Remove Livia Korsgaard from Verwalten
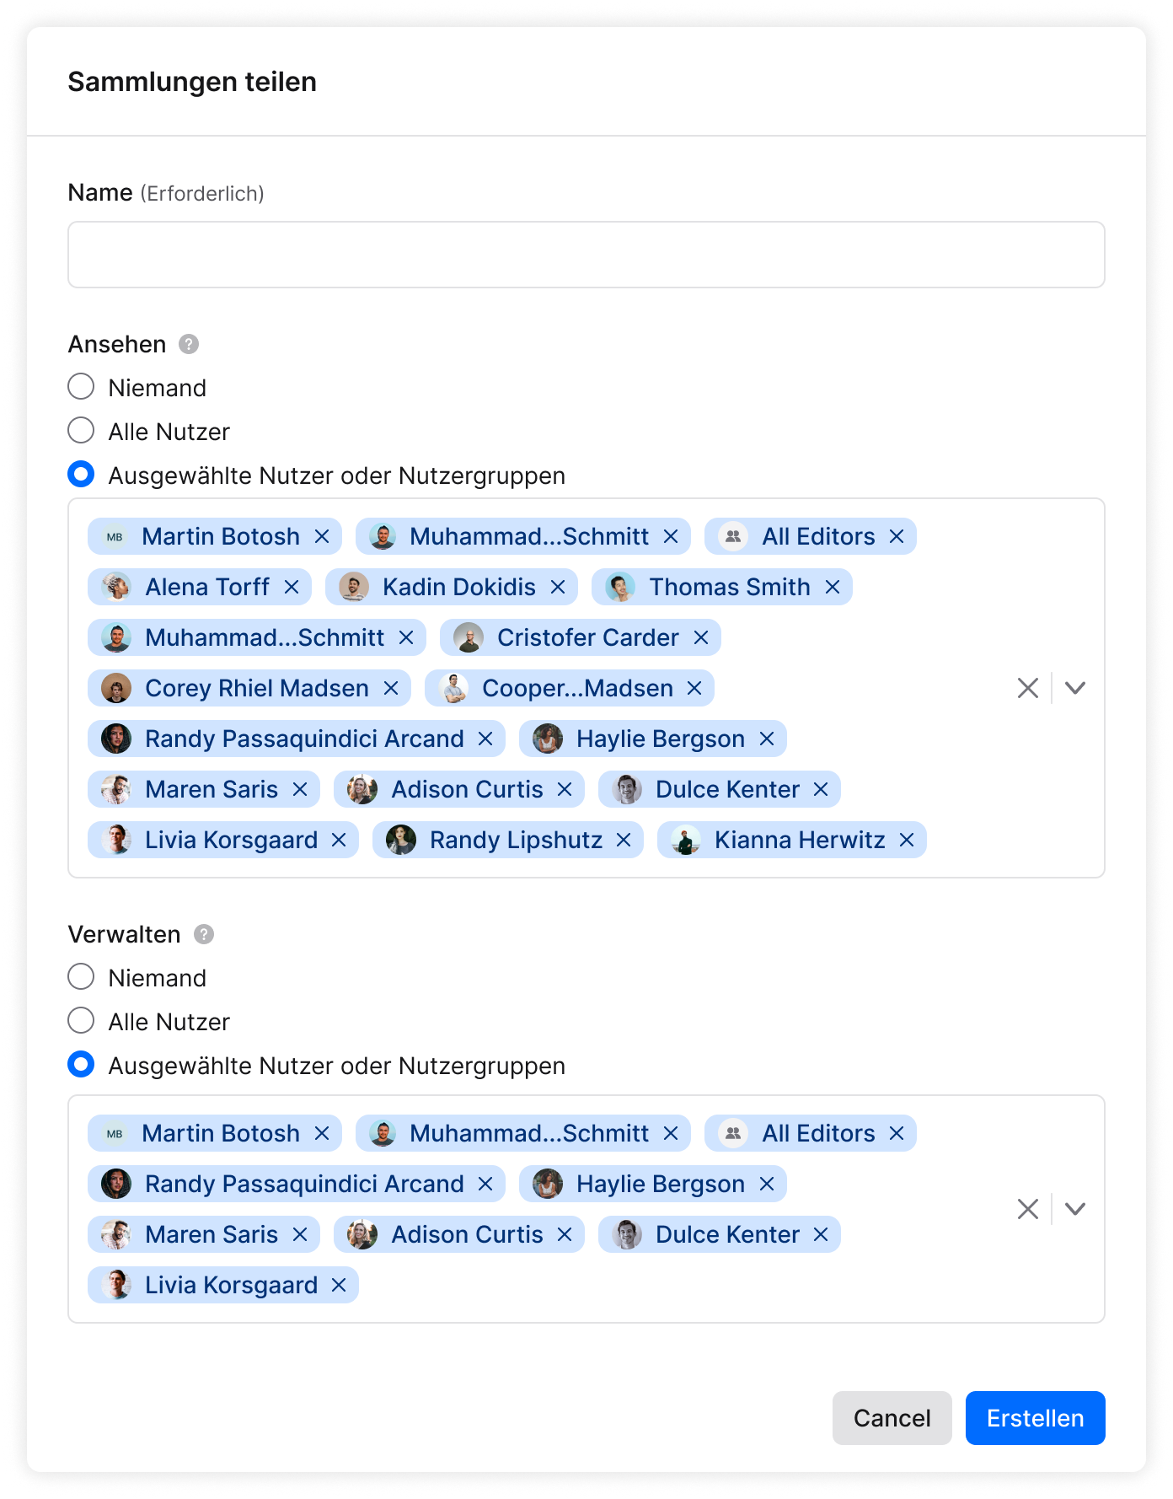Image resolution: width=1173 pixels, height=1499 pixels. [x=339, y=1285]
